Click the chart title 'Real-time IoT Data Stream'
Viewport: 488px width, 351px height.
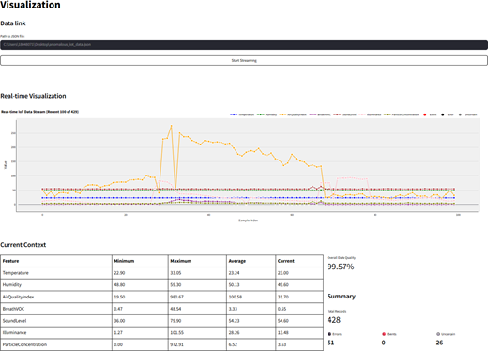pyautogui.click(x=39, y=112)
